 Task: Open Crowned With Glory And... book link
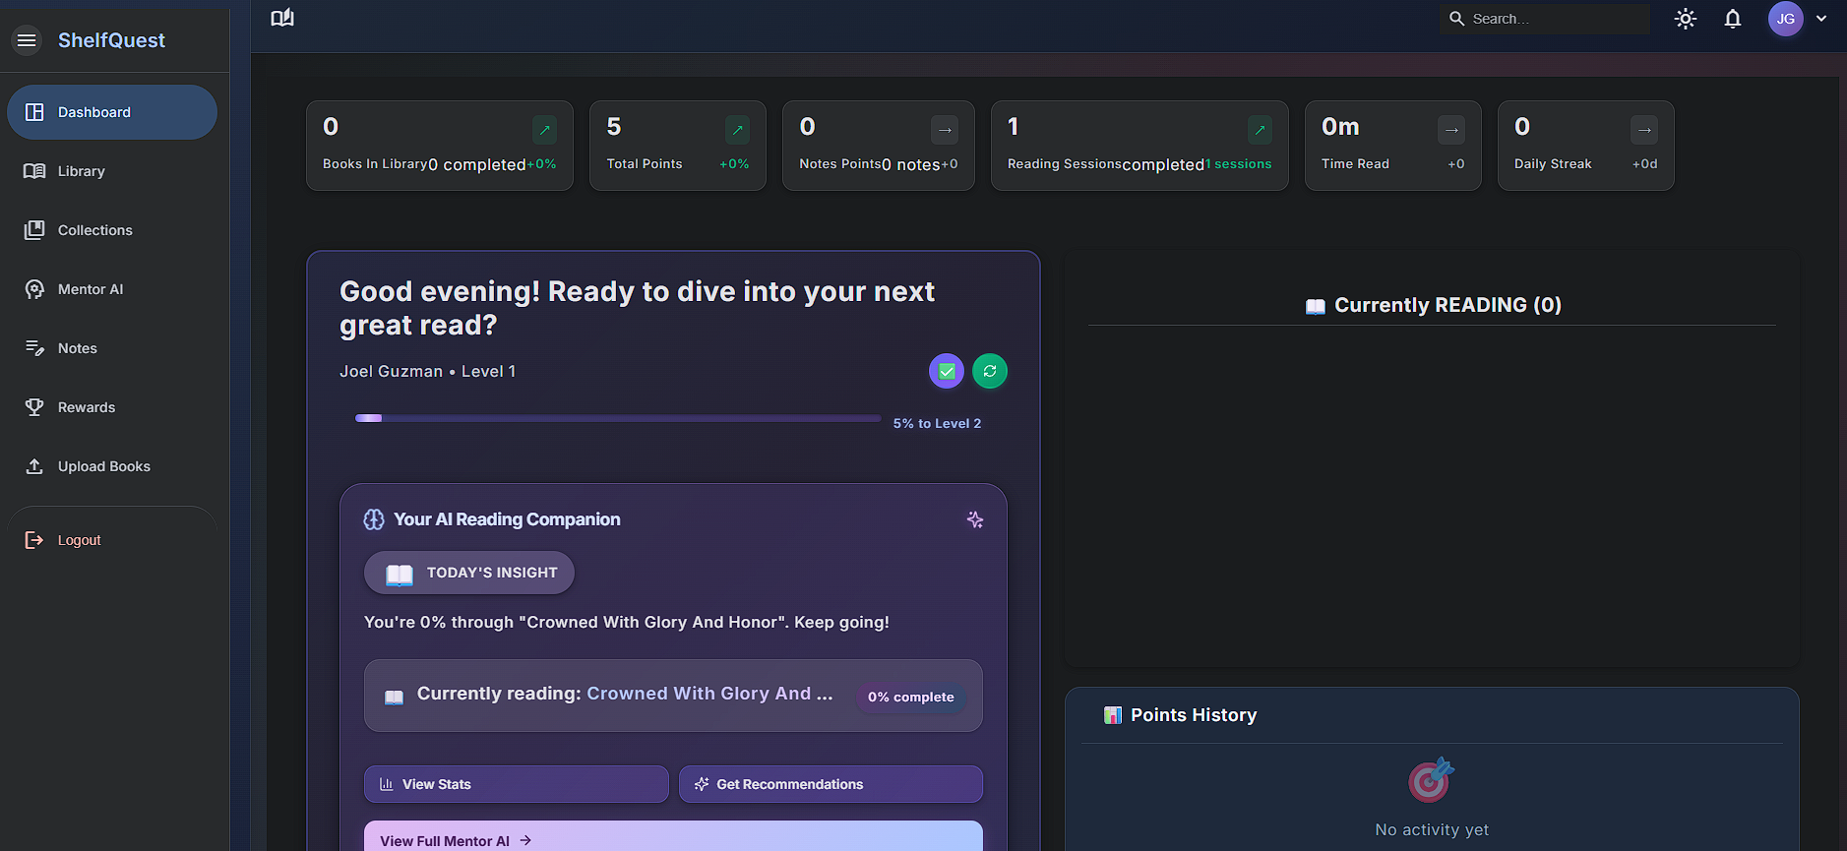pos(709,694)
